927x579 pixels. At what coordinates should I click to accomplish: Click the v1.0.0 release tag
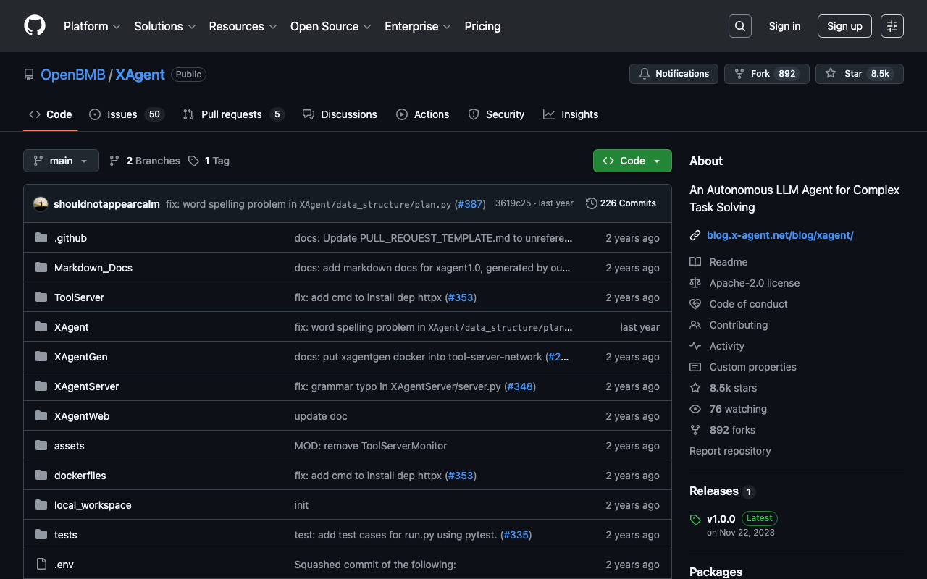[721, 518]
